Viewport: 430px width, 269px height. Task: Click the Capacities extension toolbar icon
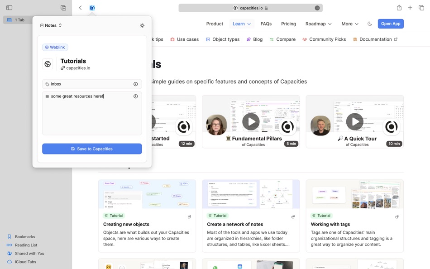click(x=92, y=8)
